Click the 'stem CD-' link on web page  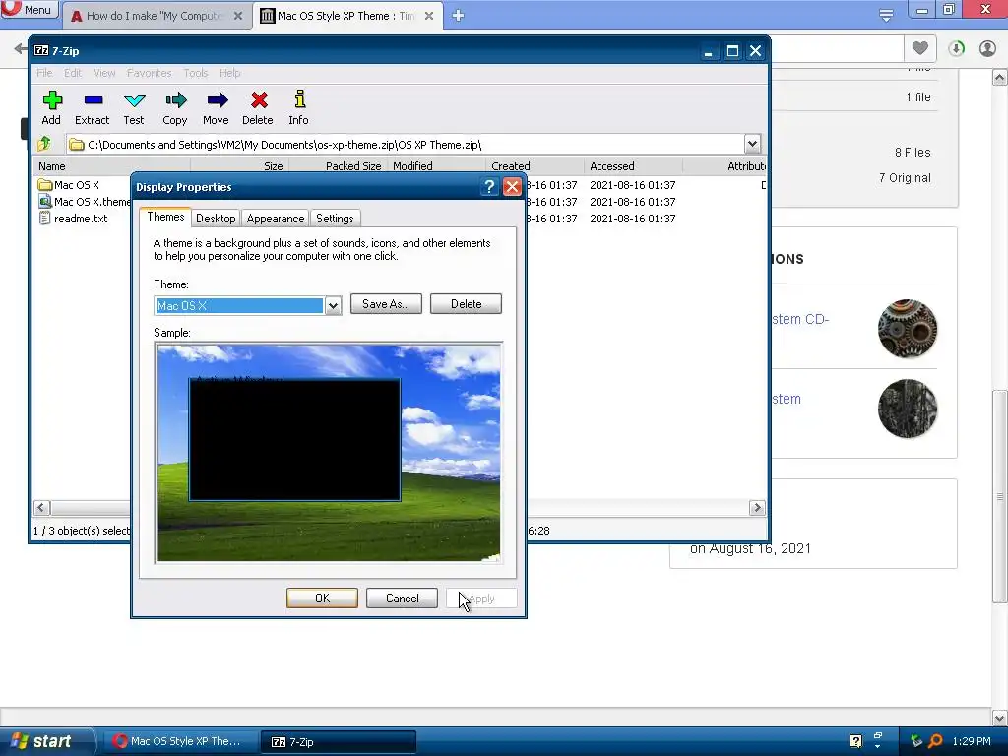tap(800, 319)
